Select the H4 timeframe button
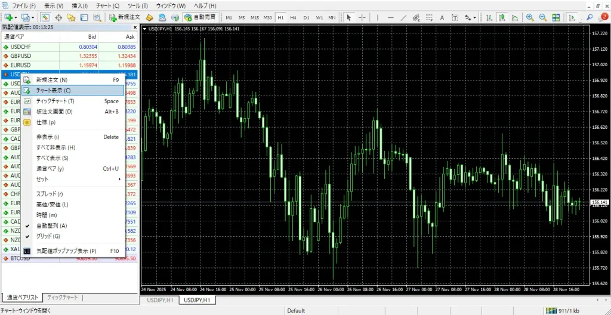This screenshot has height=315, width=611. point(293,17)
